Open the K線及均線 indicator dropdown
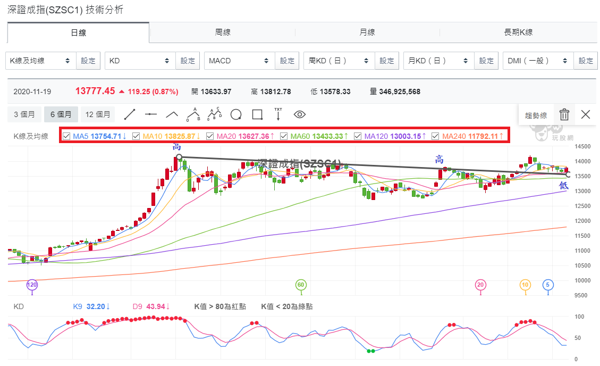 [40, 61]
